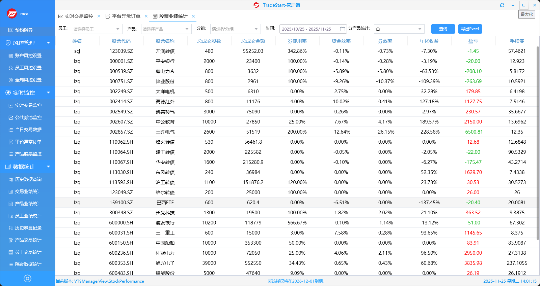Click the settings gear icon in sidebar
This screenshot has height=286, width=540.
coord(27,278)
